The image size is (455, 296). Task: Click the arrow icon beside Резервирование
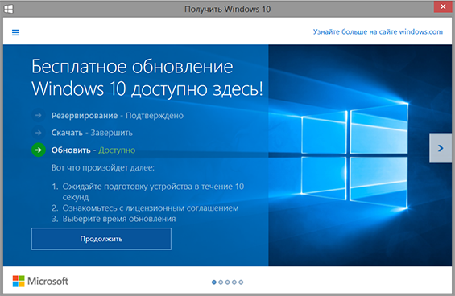click(38, 115)
